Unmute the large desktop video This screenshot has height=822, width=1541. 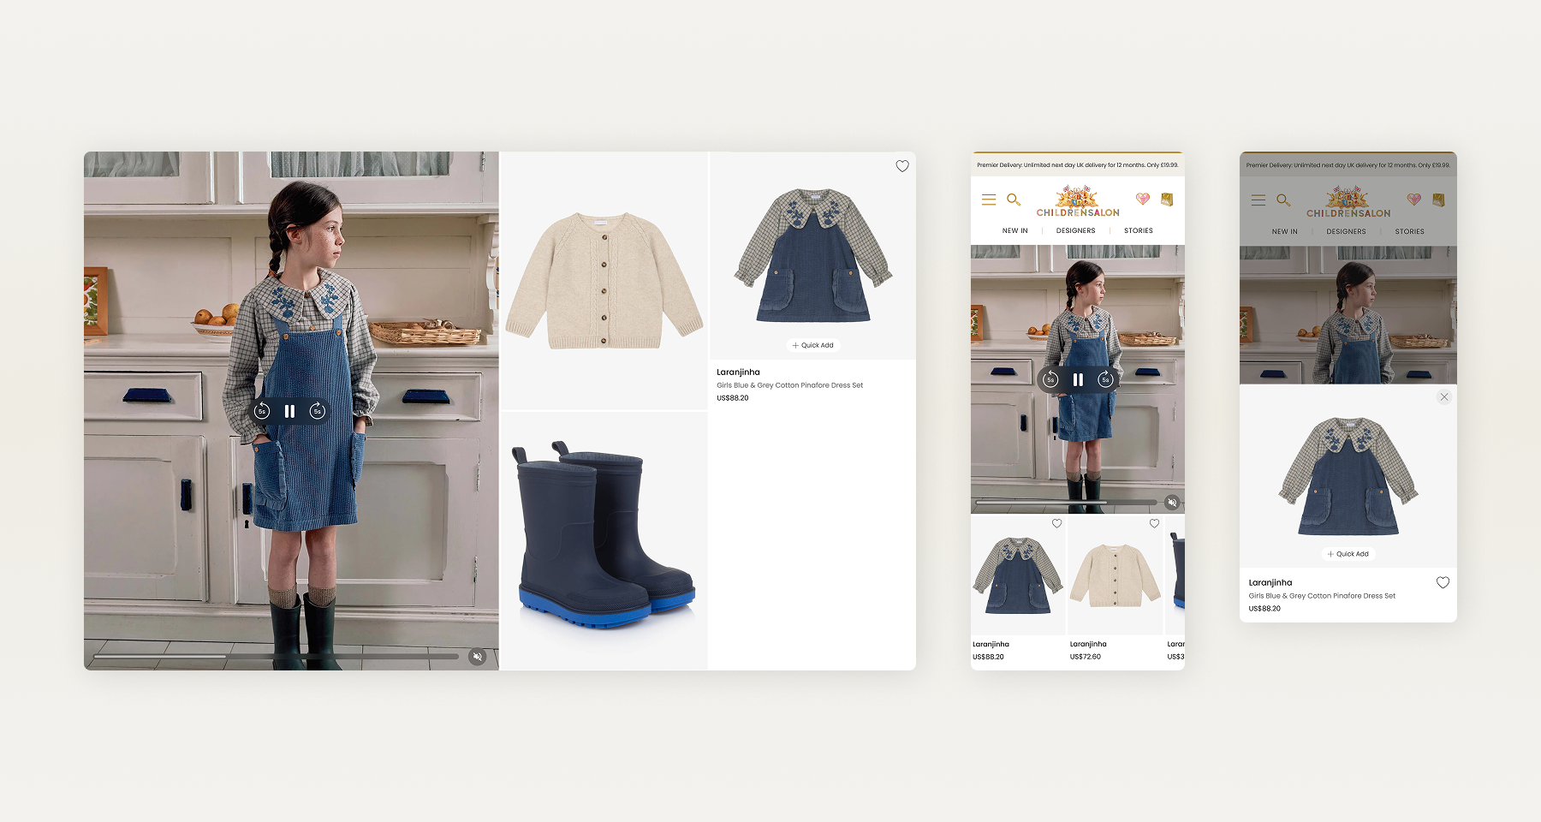click(x=478, y=657)
